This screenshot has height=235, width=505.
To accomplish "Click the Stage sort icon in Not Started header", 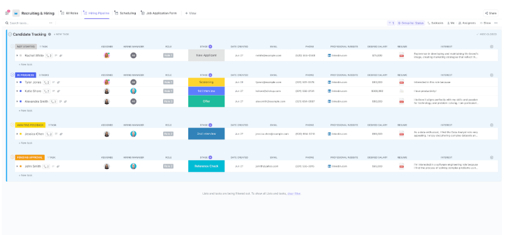I will click(210, 46).
